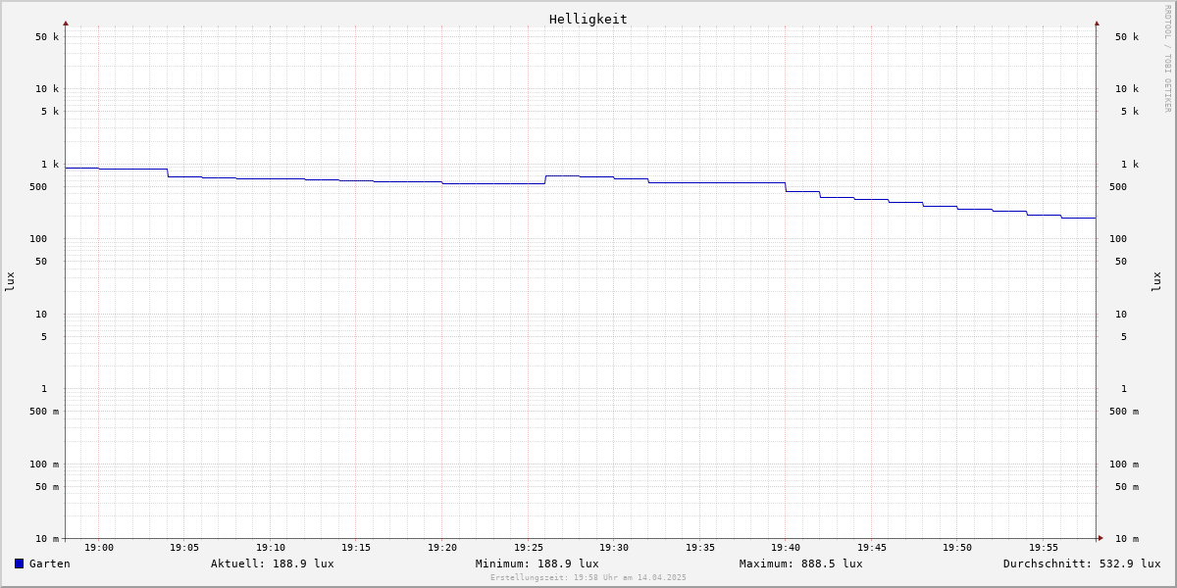Click the right-axis lux unit label
The height and width of the screenshot is (588, 1177).
coord(1156,281)
